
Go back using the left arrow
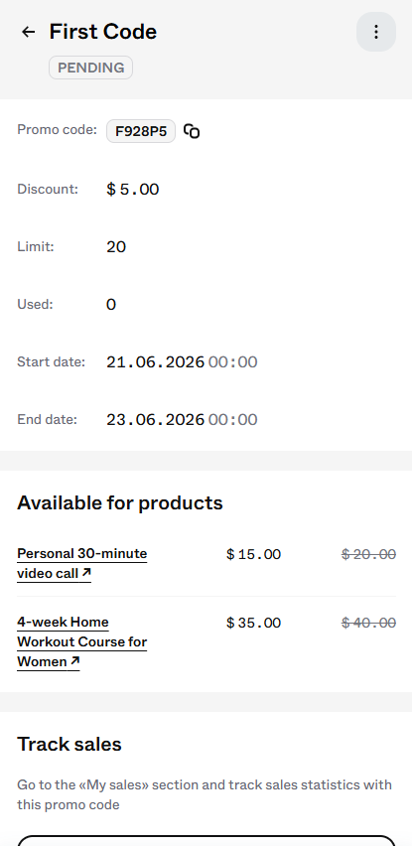[x=28, y=32]
